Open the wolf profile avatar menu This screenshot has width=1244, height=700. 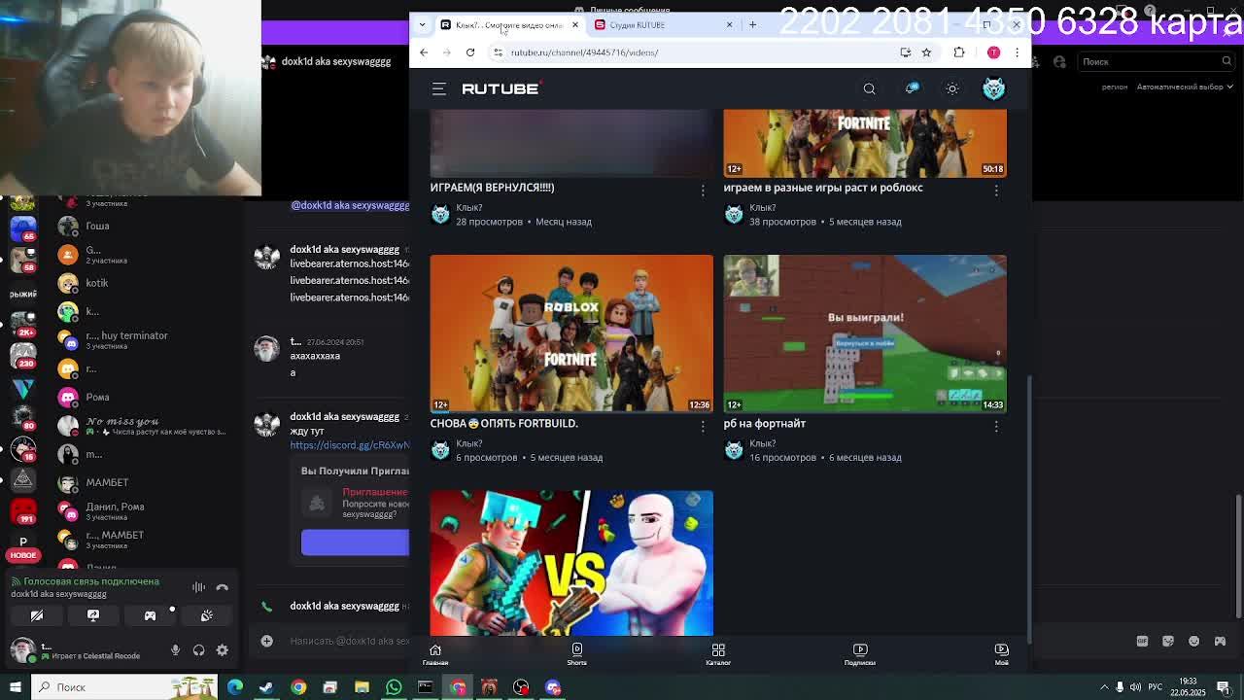click(x=993, y=88)
